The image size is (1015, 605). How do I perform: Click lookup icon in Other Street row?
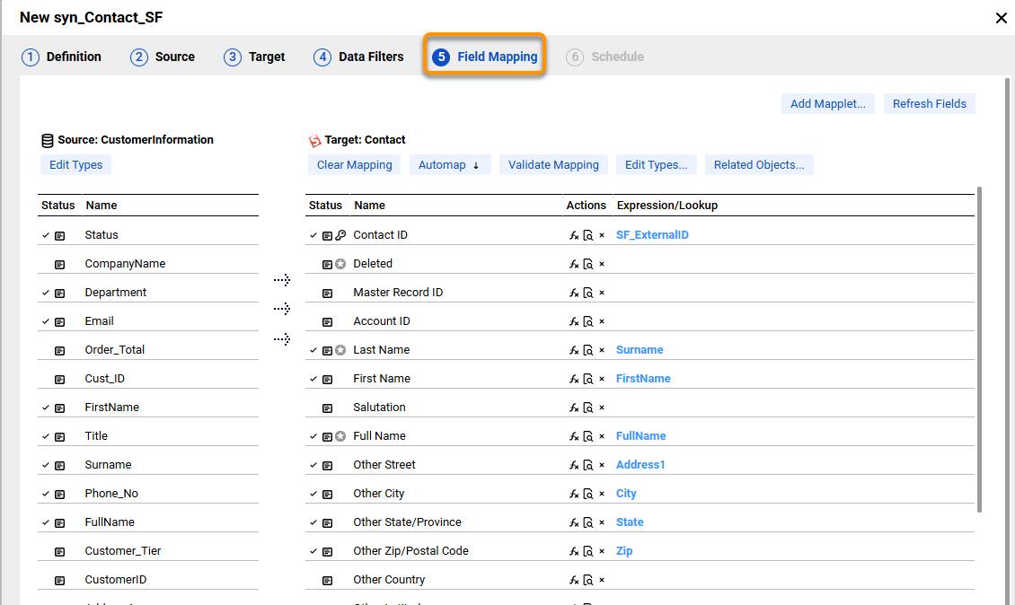pos(587,465)
